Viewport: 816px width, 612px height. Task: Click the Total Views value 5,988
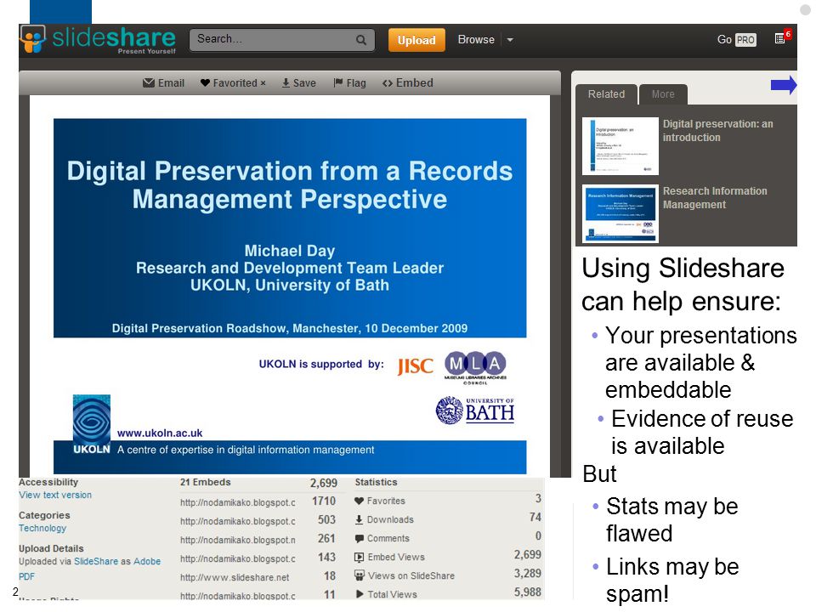pos(528,592)
